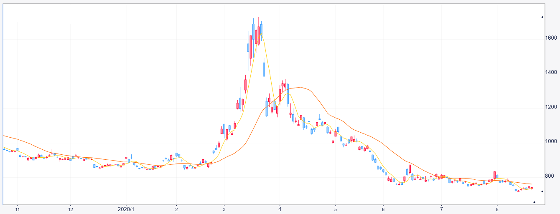Select the 1200 price axis label

tap(551, 107)
